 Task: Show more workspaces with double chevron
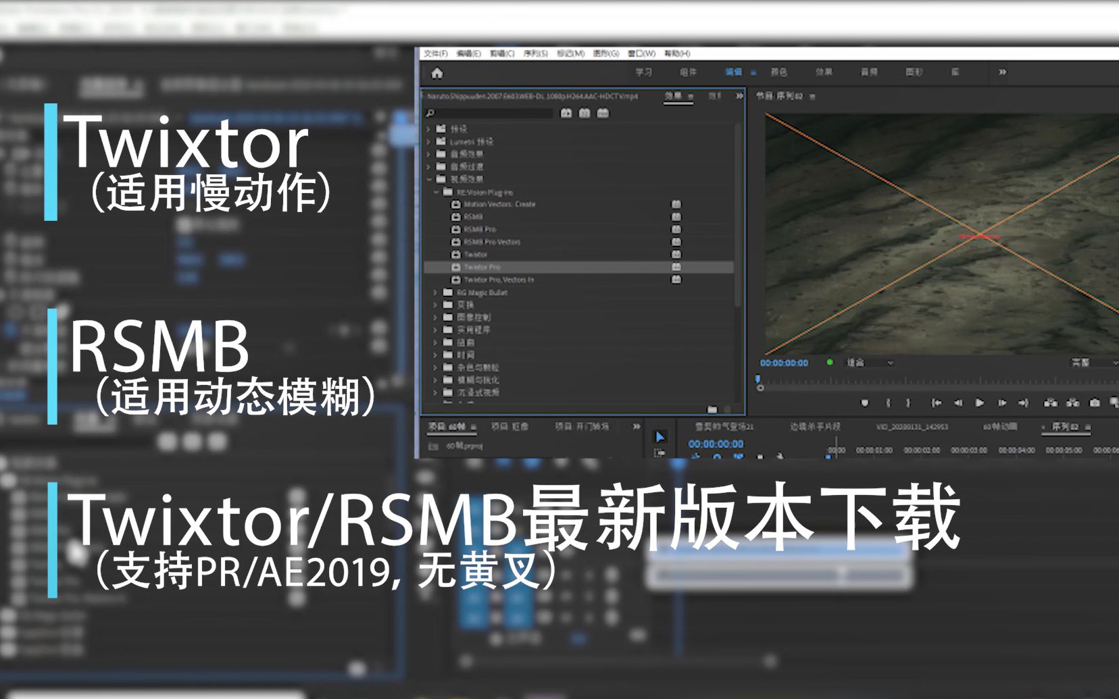[x=1003, y=72]
